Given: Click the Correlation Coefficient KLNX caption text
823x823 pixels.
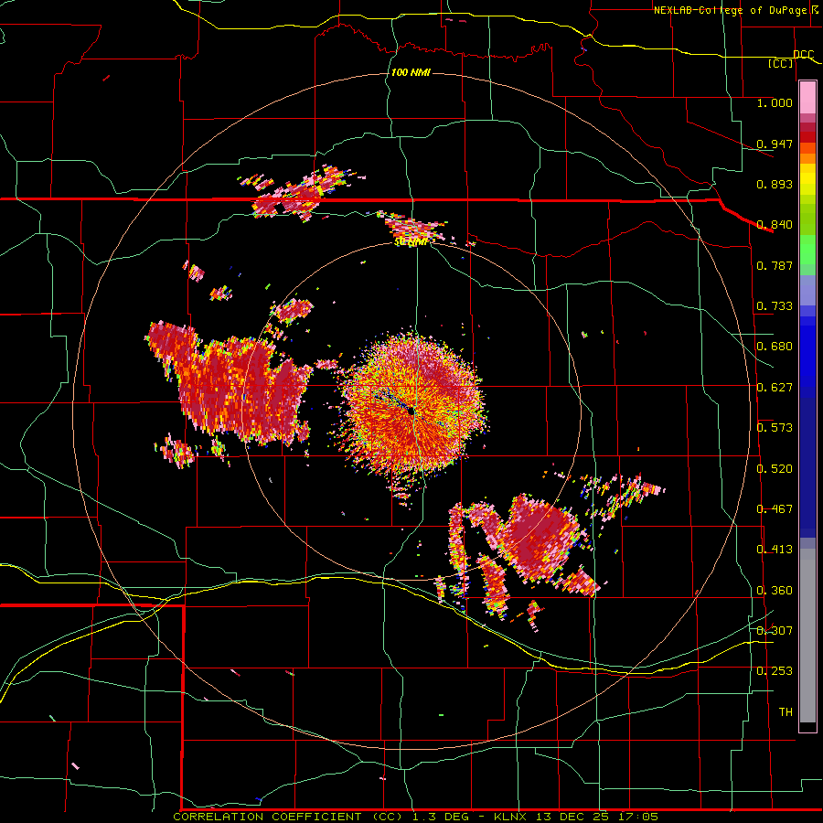Looking at the screenshot, I should click(416, 817).
